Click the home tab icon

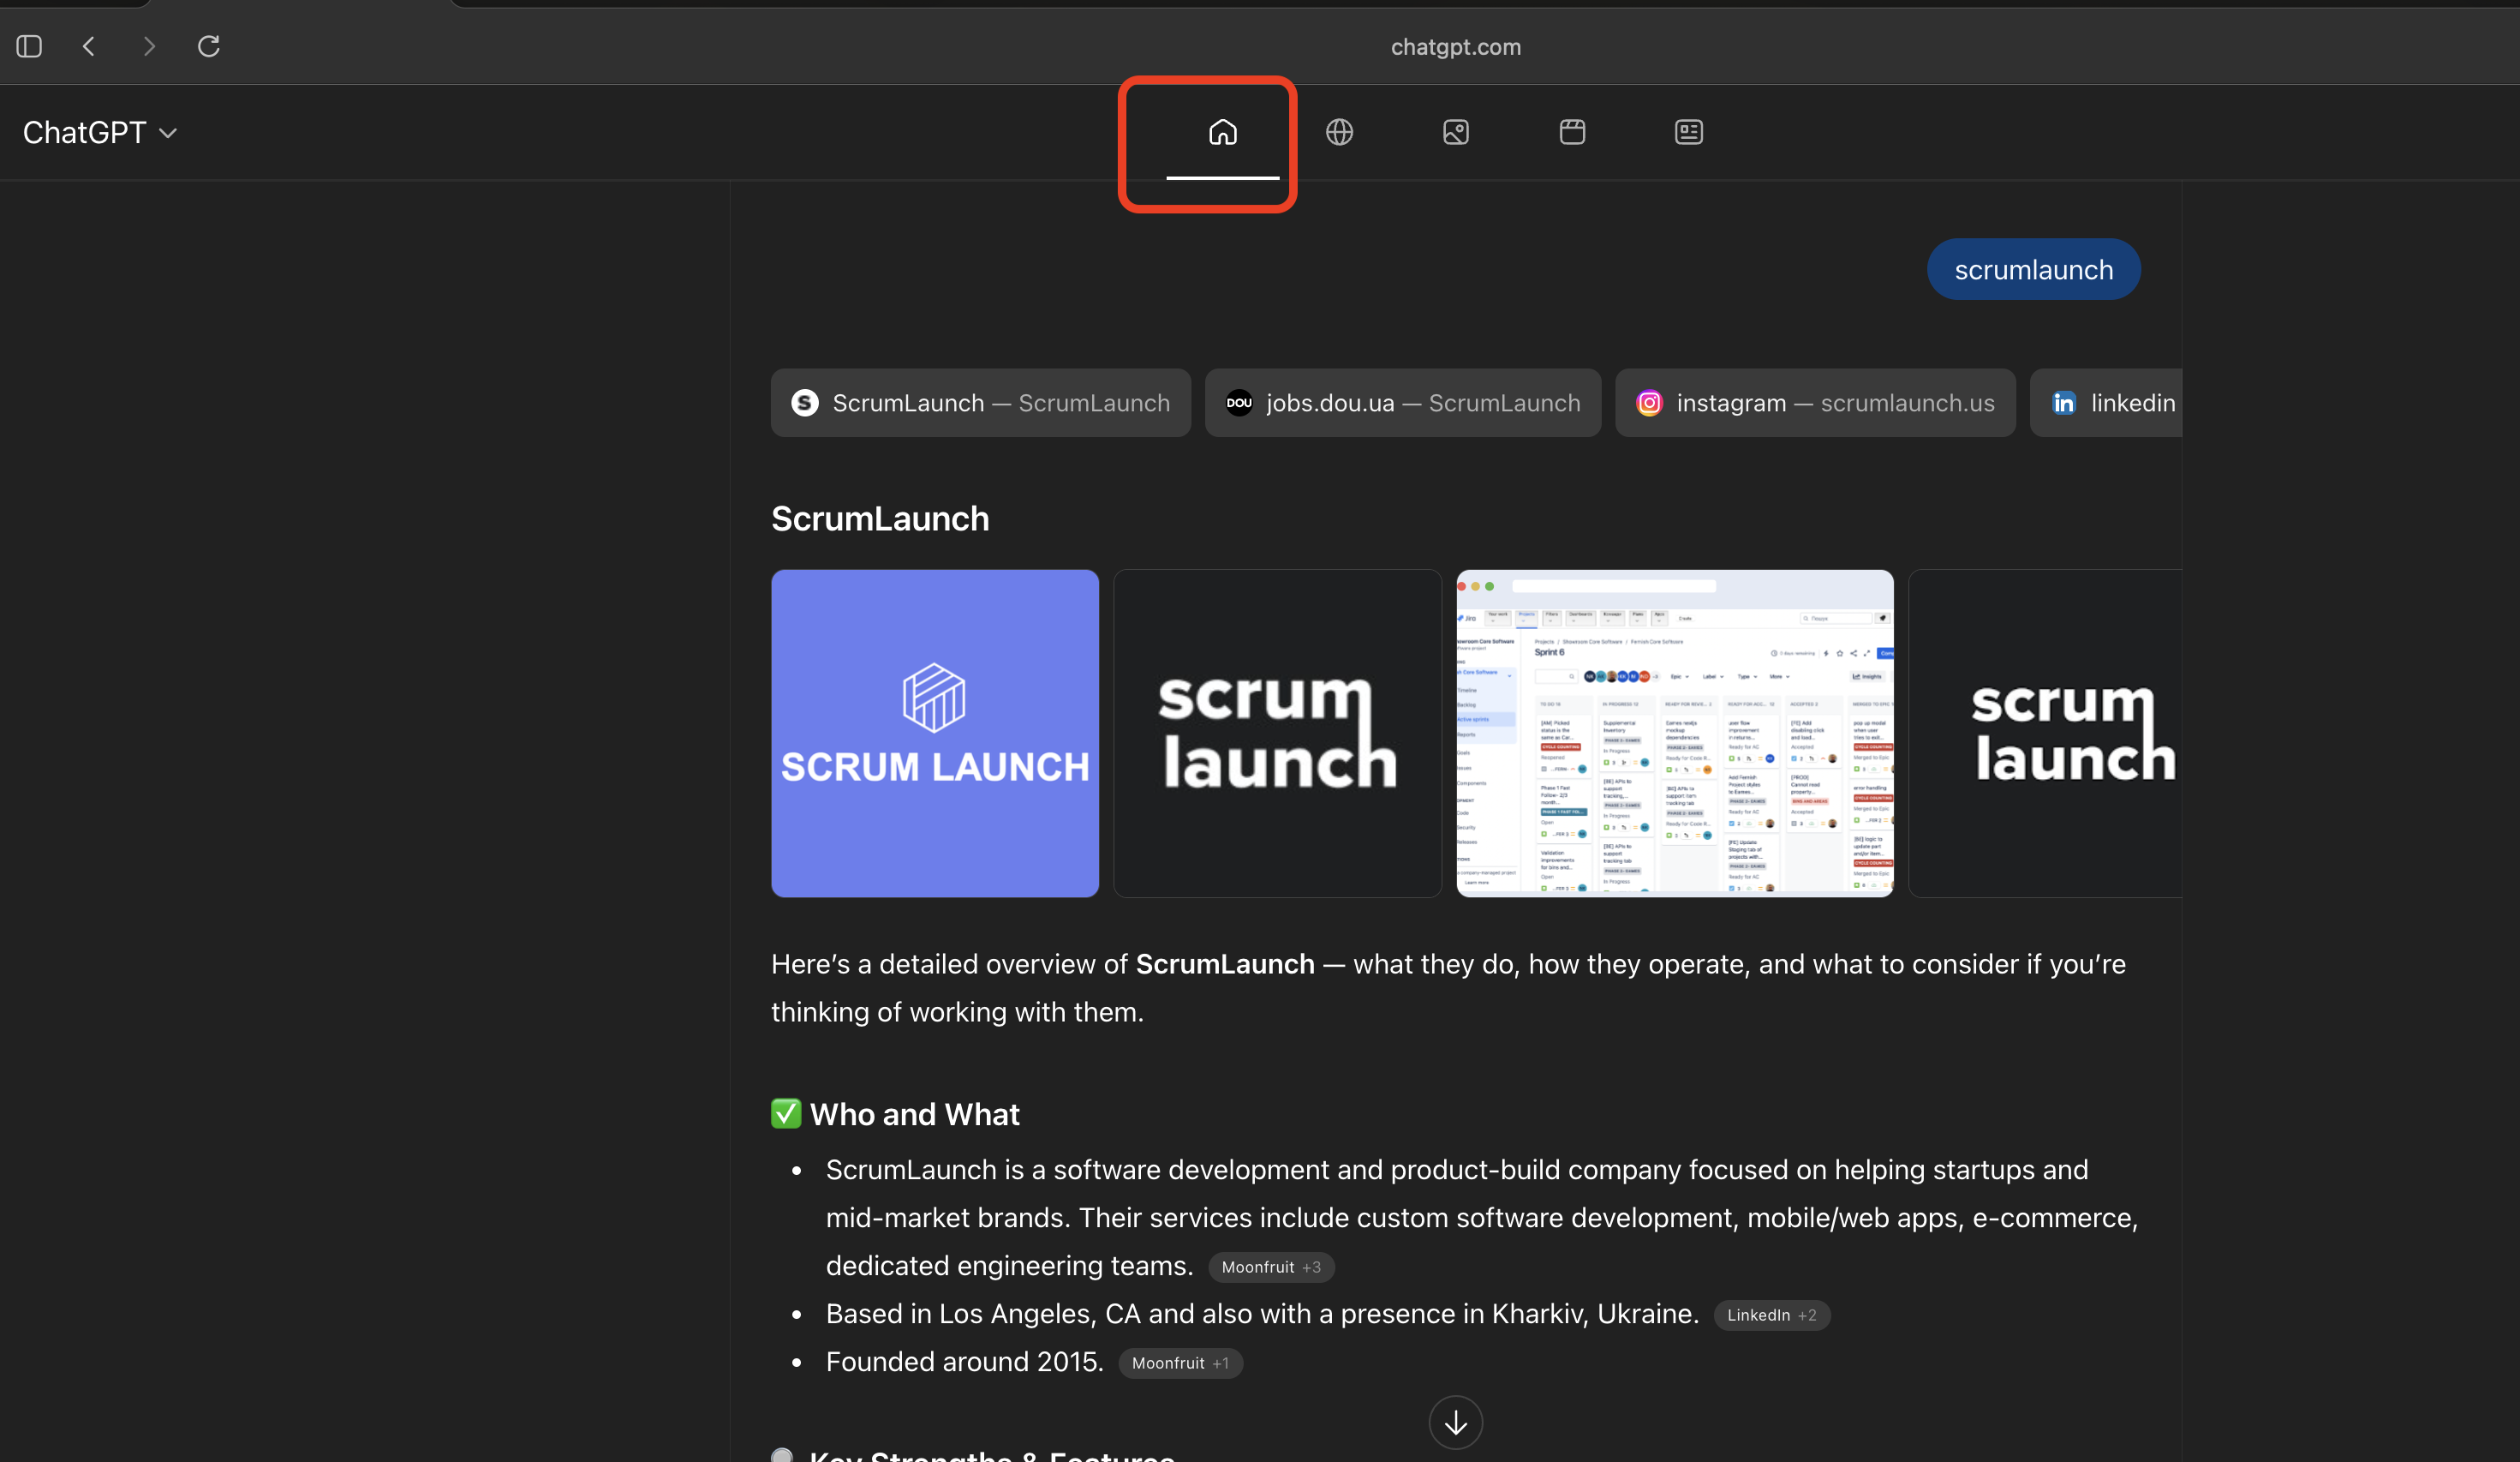point(1222,132)
